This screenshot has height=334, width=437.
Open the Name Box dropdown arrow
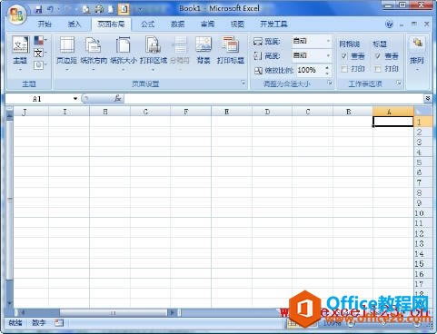tap(75, 99)
